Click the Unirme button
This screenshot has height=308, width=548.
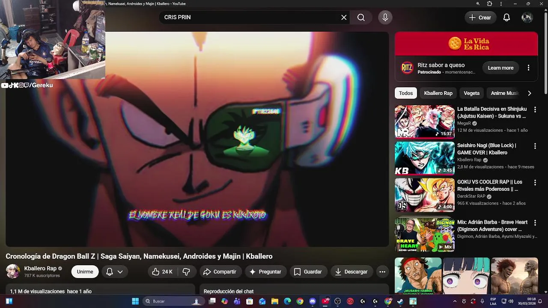coord(85,272)
